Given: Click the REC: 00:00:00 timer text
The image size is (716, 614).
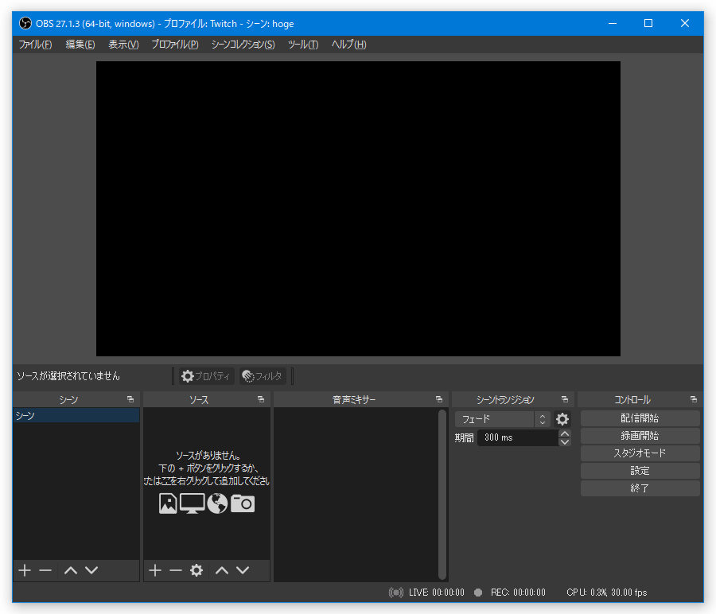Looking at the screenshot, I should (518, 593).
